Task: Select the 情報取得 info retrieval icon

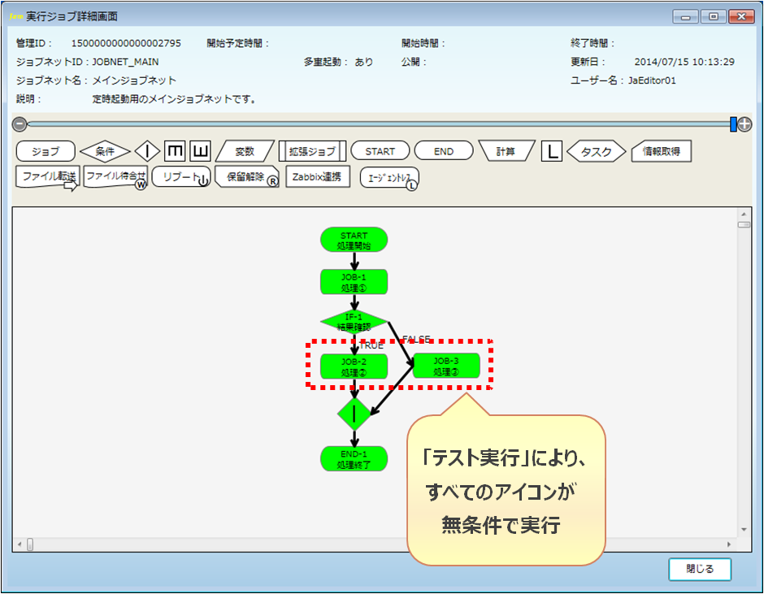Action: click(x=661, y=151)
